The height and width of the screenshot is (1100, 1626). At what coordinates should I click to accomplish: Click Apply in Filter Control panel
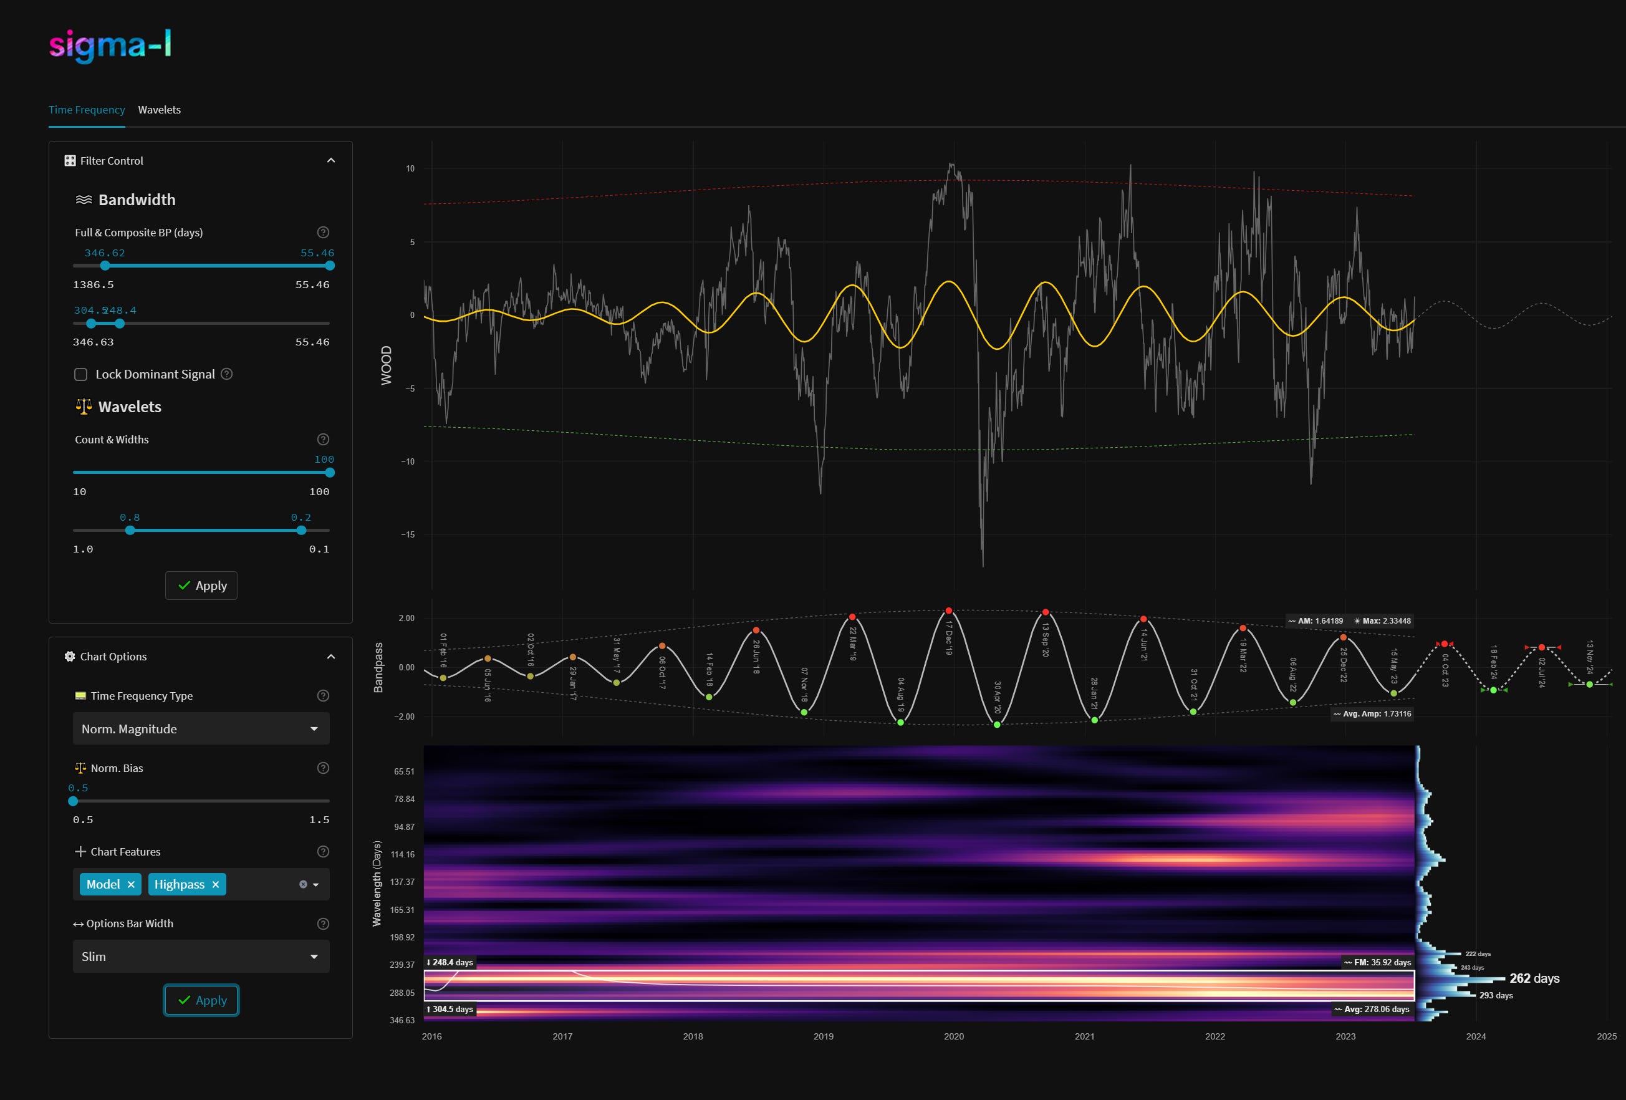[x=201, y=586]
